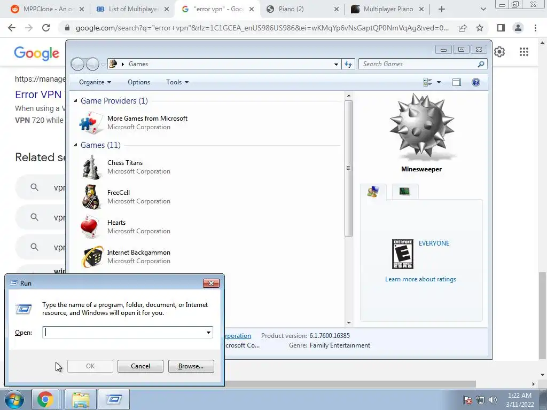Select the FreeCell game icon
Viewport: 547px width, 410px height.
[x=91, y=197]
